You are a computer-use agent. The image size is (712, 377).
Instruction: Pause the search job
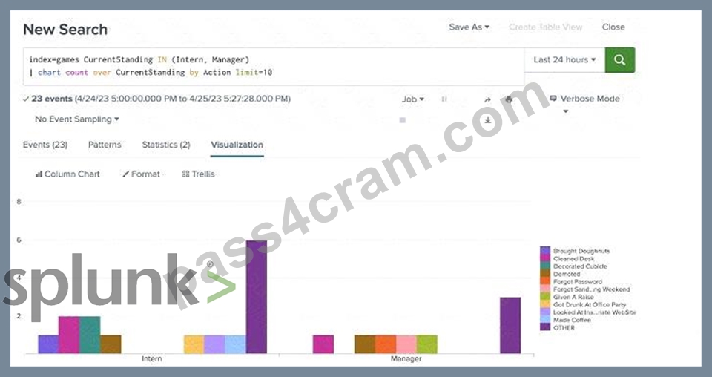[x=444, y=99]
